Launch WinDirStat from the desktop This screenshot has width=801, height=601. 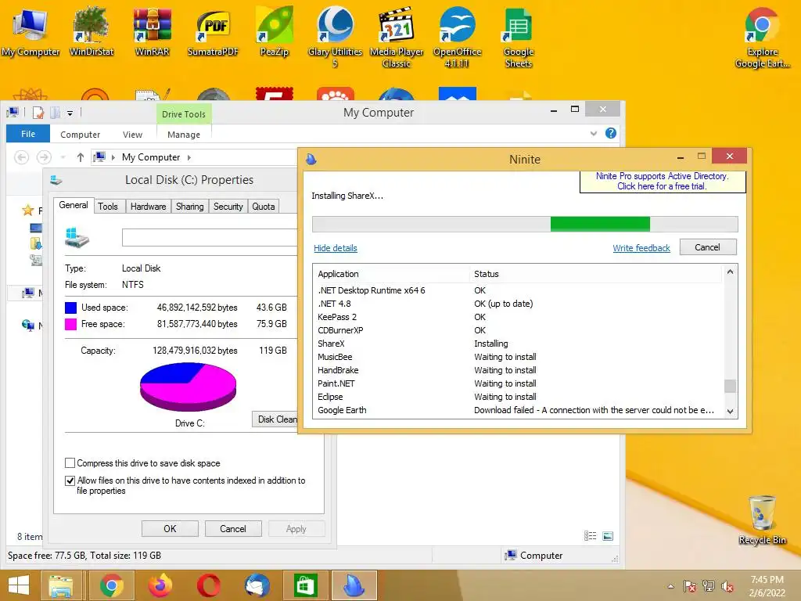coord(91,31)
